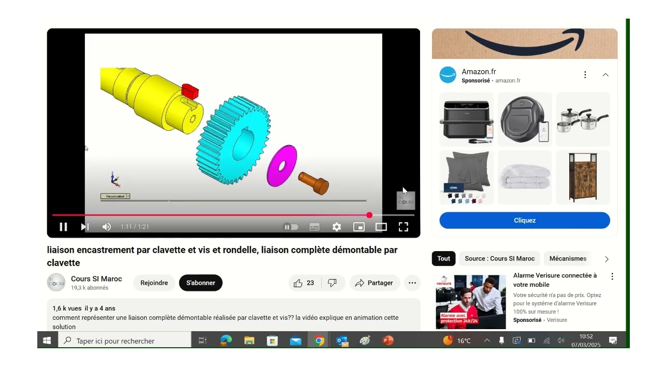Click the Rejoindre button
This screenshot has width=663, height=372.
pyautogui.click(x=154, y=283)
